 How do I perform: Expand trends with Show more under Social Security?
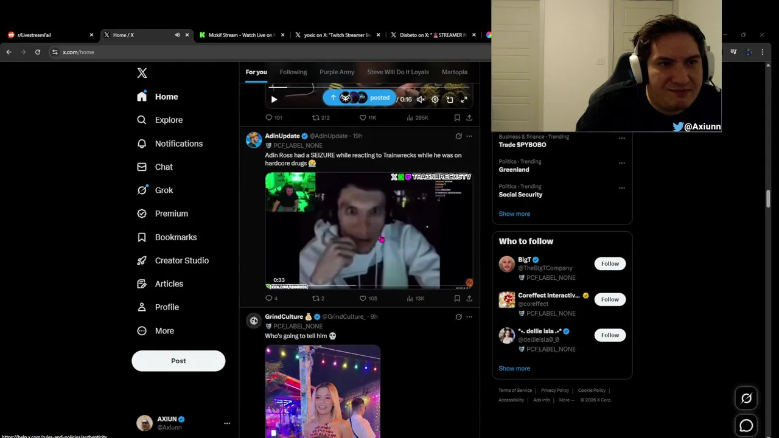point(514,214)
